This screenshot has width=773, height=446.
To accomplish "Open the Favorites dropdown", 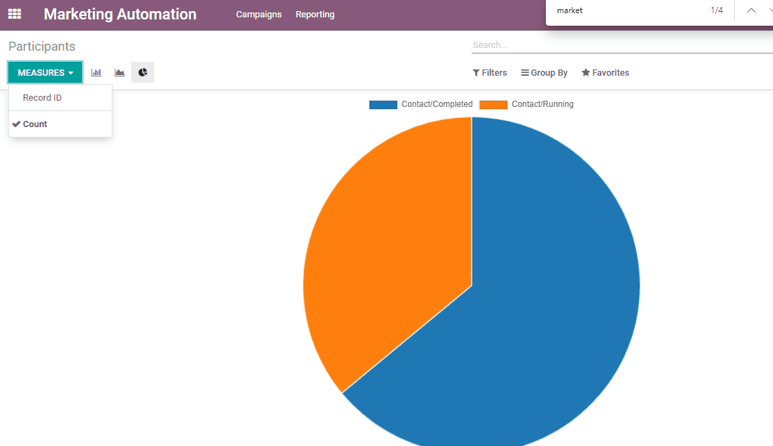I will [606, 72].
